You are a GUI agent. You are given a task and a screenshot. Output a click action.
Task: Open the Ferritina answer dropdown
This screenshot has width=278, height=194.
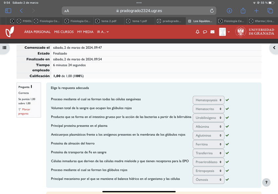point(208,144)
